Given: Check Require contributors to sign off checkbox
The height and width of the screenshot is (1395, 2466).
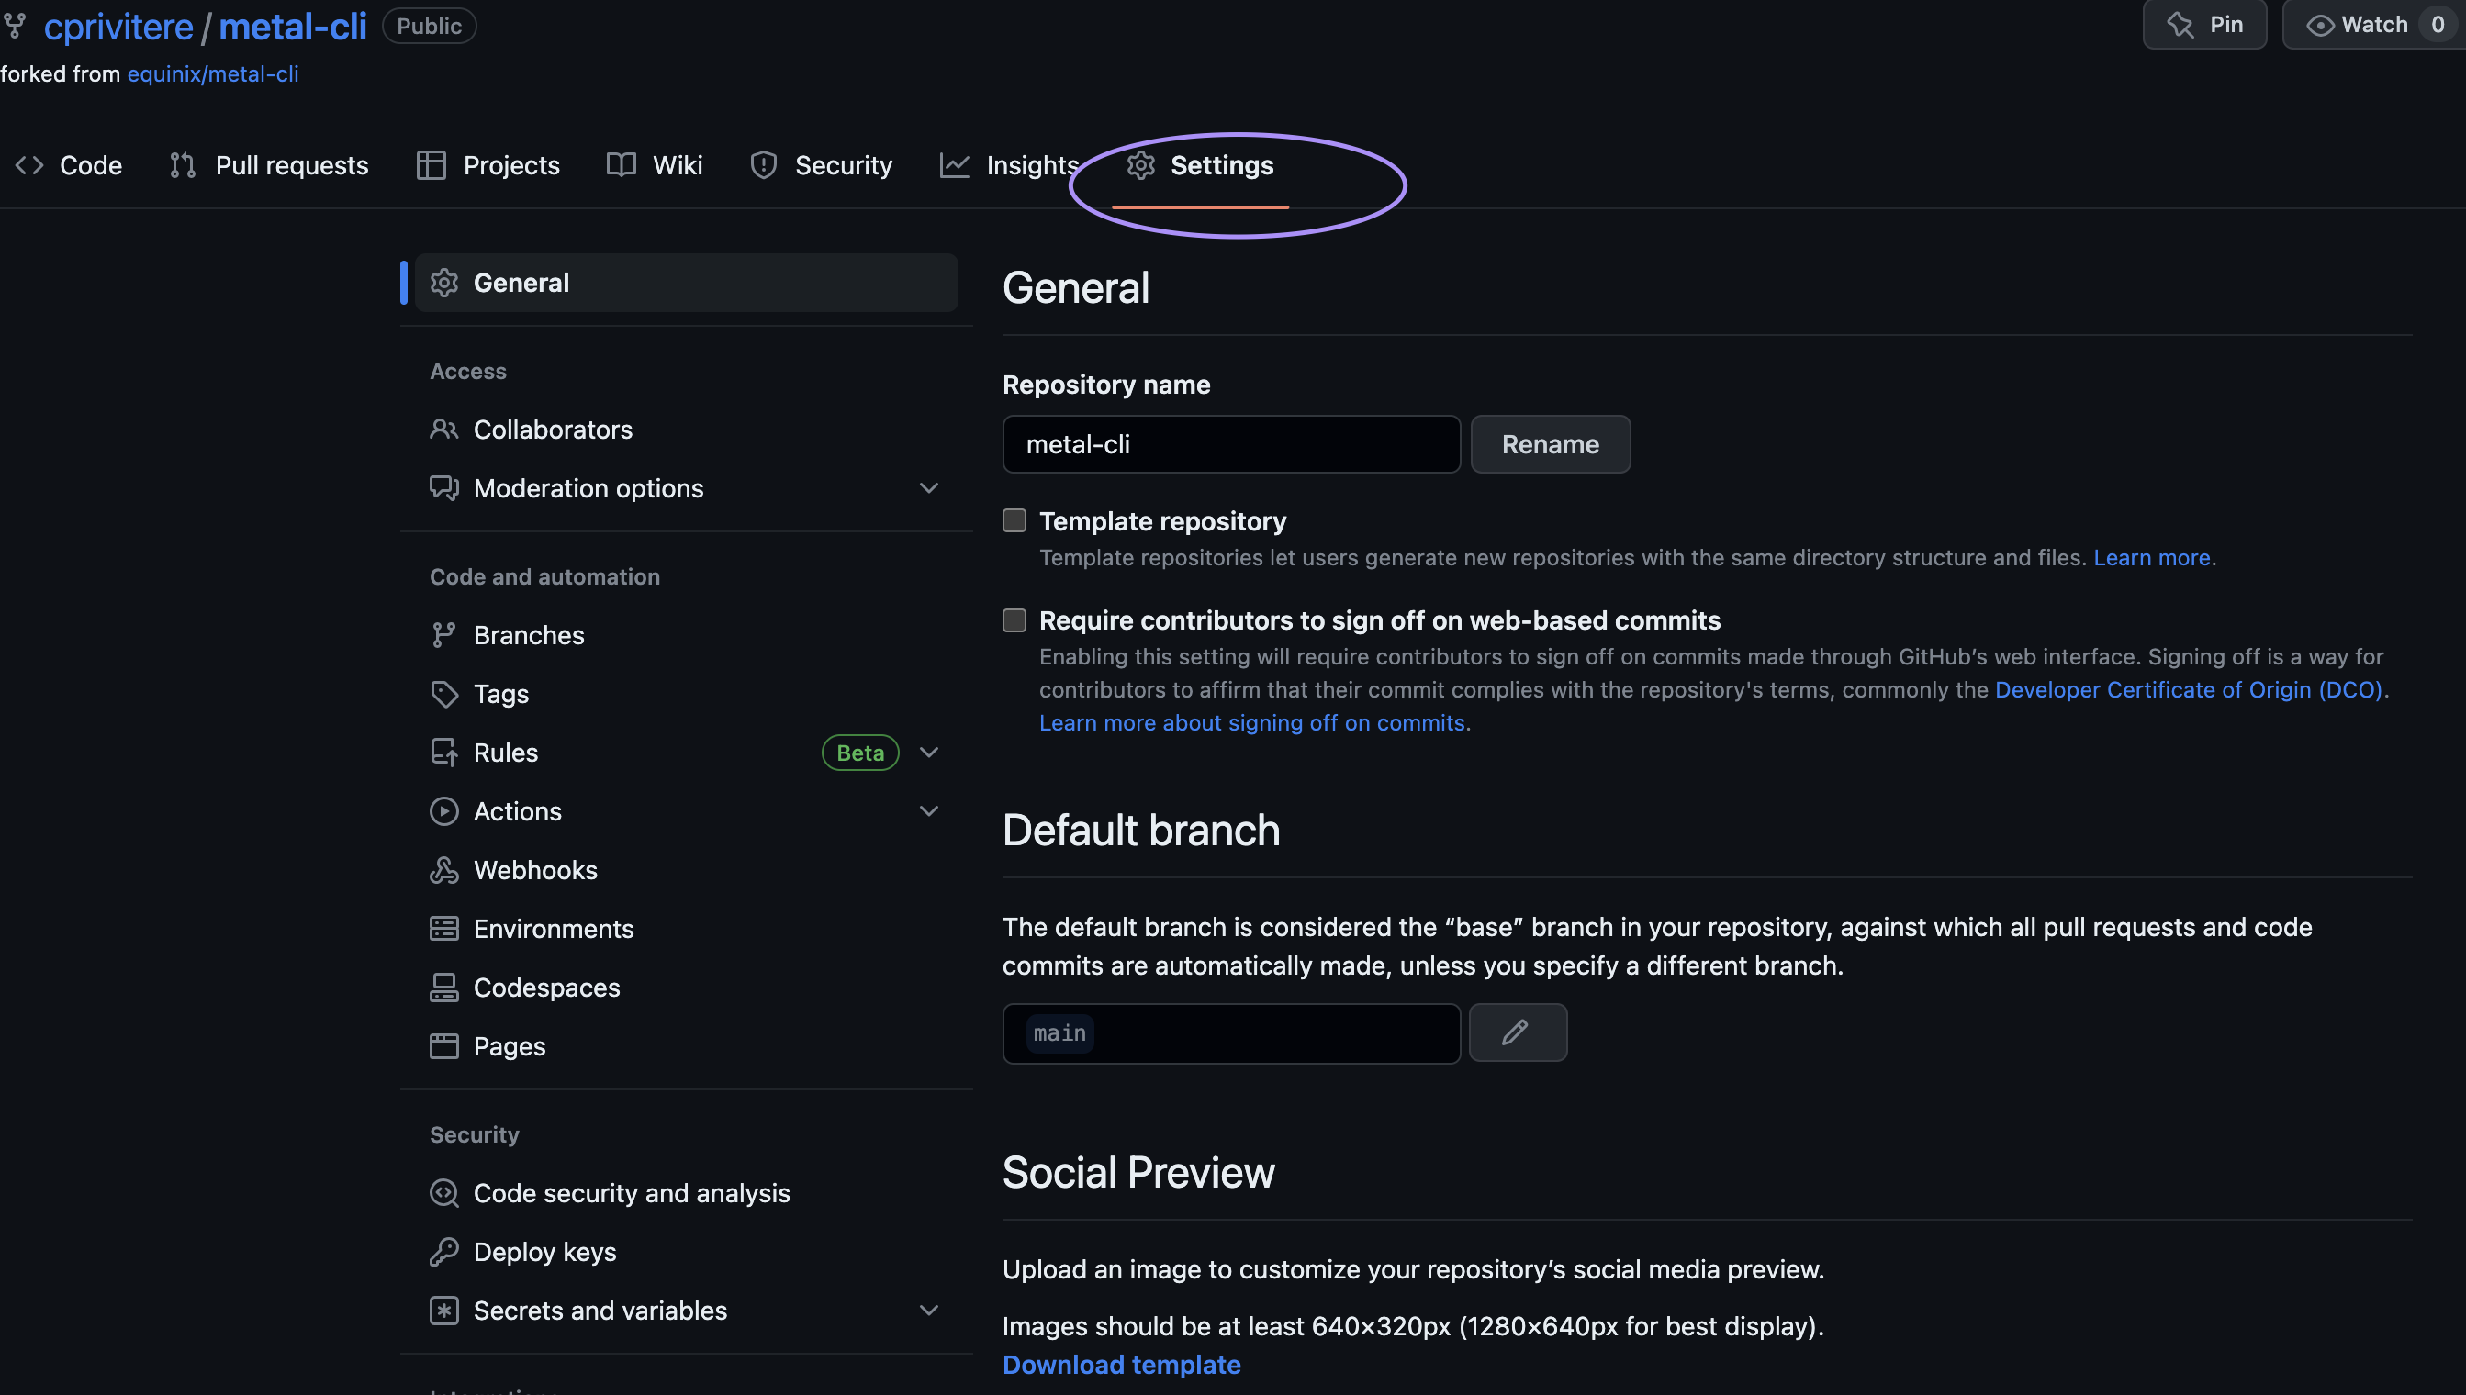Looking at the screenshot, I should coord(1014,619).
